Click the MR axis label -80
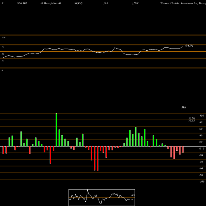The width and height of the screenshot is (206, 206). point(201,175)
